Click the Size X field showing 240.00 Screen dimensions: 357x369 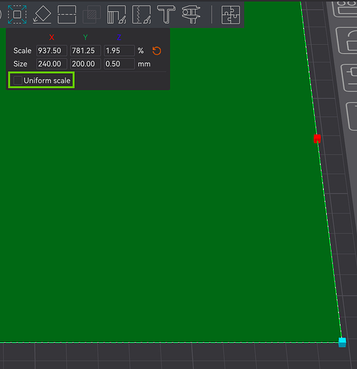coord(52,64)
